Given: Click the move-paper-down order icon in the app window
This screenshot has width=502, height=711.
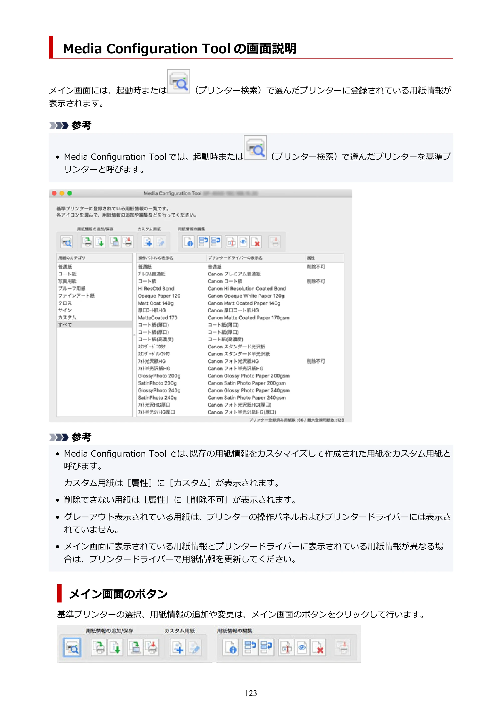Looking at the screenshot, I should [216, 242].
